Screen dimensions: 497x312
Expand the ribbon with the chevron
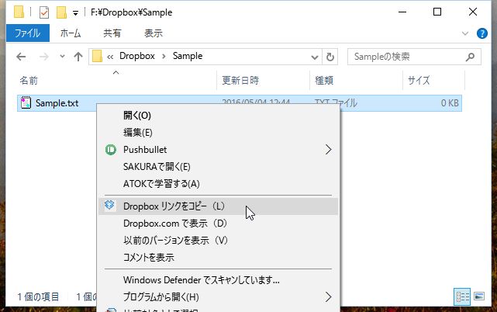pos(465,33)
